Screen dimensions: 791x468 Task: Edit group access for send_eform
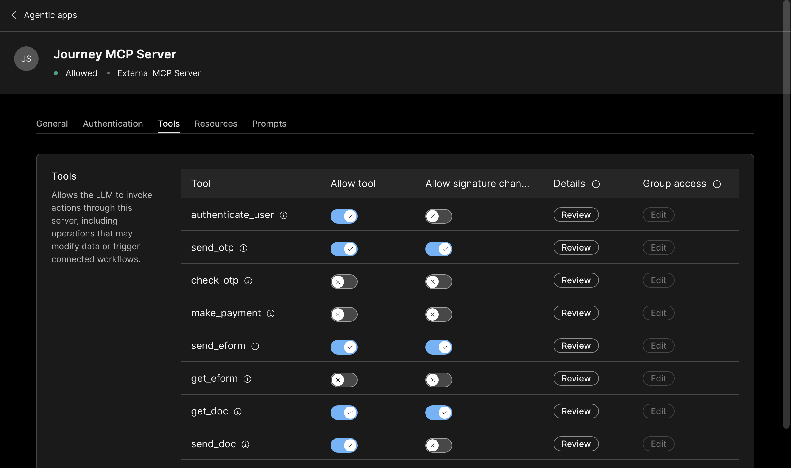coord(658,346)
